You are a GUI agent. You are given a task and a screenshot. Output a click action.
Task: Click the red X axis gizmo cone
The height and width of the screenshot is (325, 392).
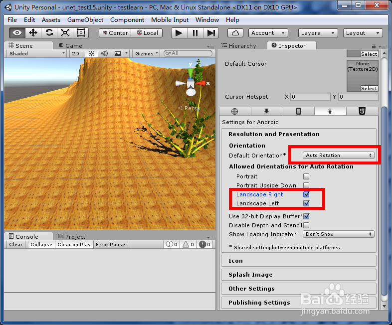[200, 83]
